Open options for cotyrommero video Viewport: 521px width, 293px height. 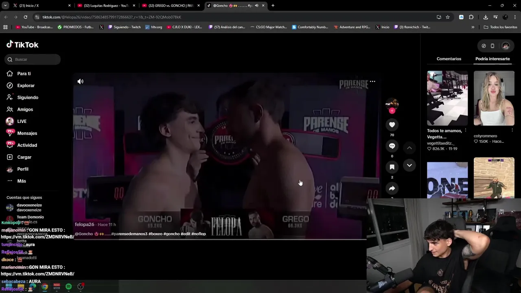(x=512, y=130)
